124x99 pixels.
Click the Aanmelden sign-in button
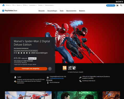pos(111,5)
